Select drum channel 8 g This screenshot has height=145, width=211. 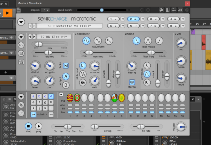point(173,26)
